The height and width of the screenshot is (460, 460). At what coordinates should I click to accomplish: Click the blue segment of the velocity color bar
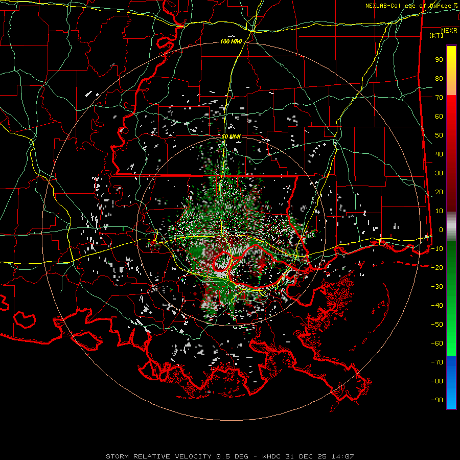[451, 382]
